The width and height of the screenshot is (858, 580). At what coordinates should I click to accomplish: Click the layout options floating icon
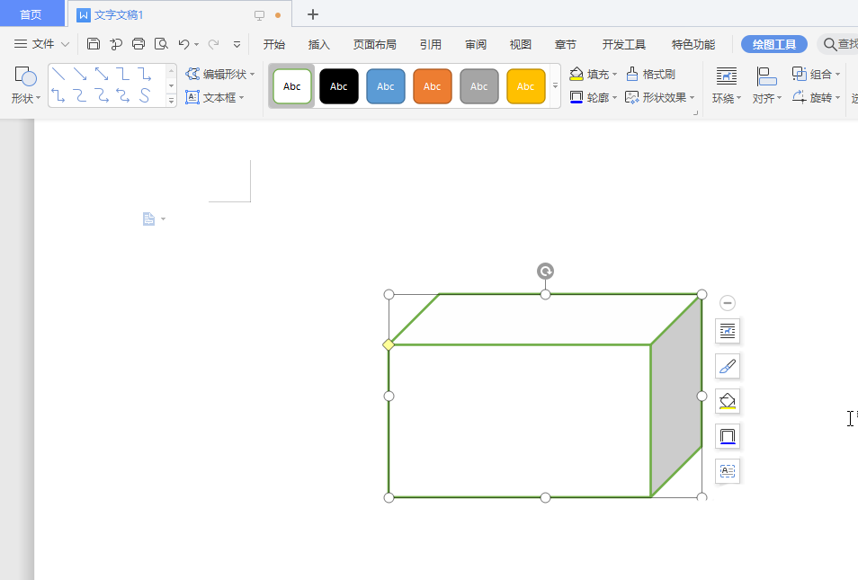coord(728,331)
